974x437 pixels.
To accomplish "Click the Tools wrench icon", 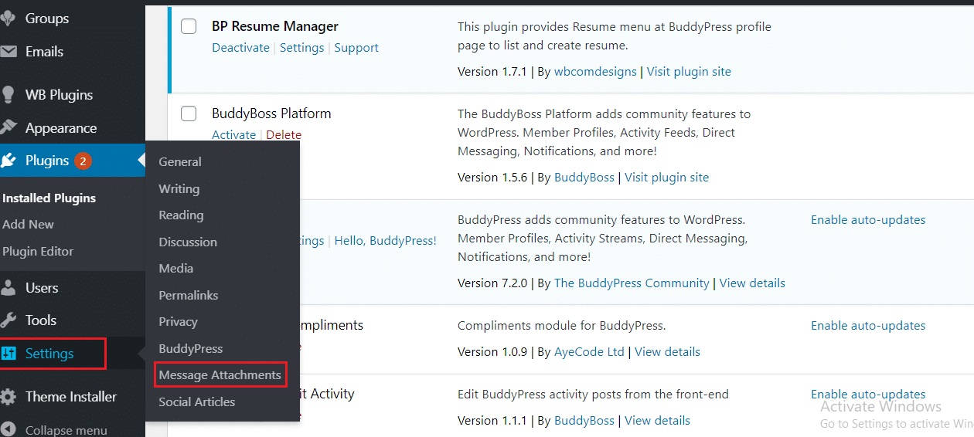I will (x=8, y=320).
